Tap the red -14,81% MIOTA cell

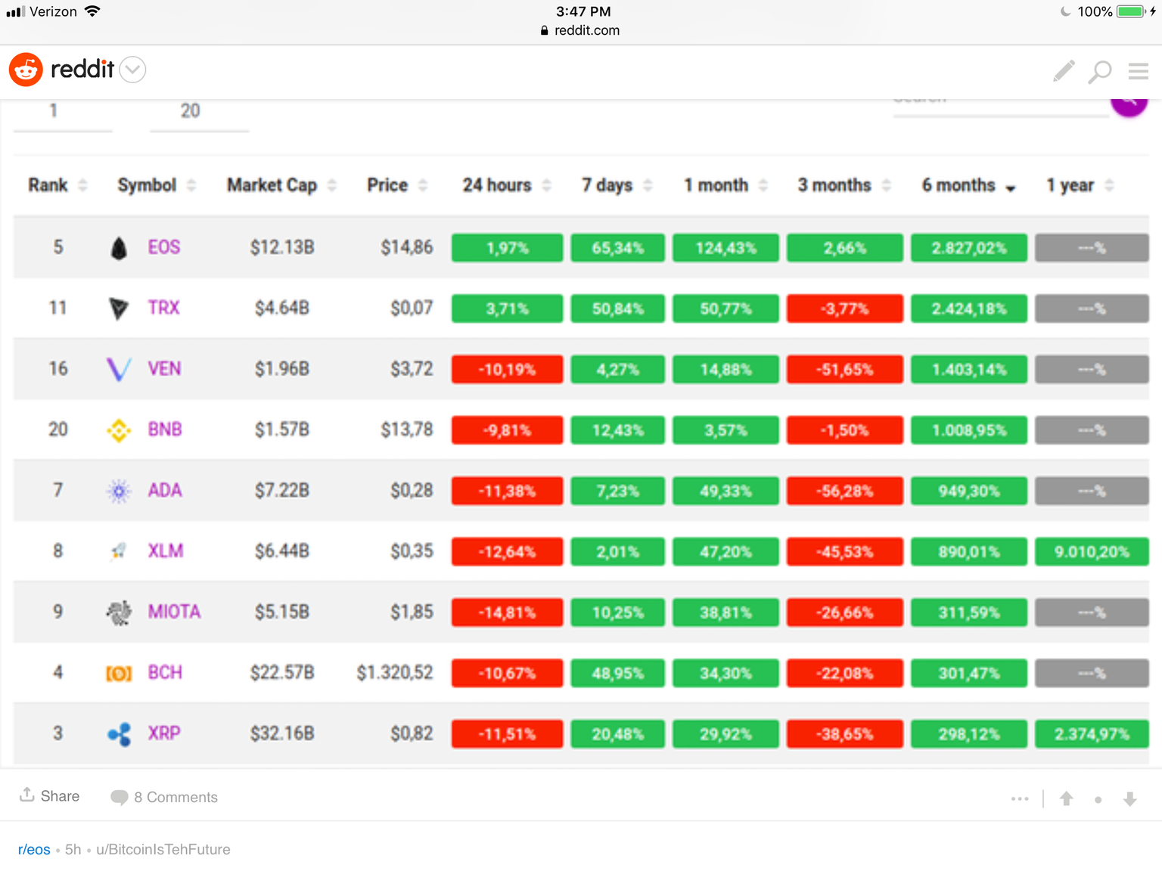(x=507, y=612)
